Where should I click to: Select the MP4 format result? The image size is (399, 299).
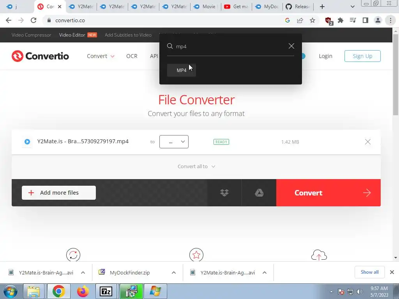pos(182,70)
